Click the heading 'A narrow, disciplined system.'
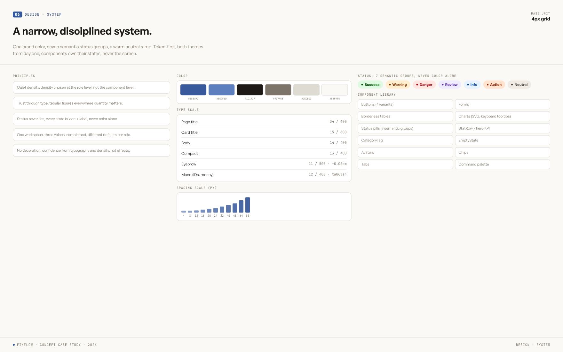This screenshot has width=563, height=352. pos(82,31)
